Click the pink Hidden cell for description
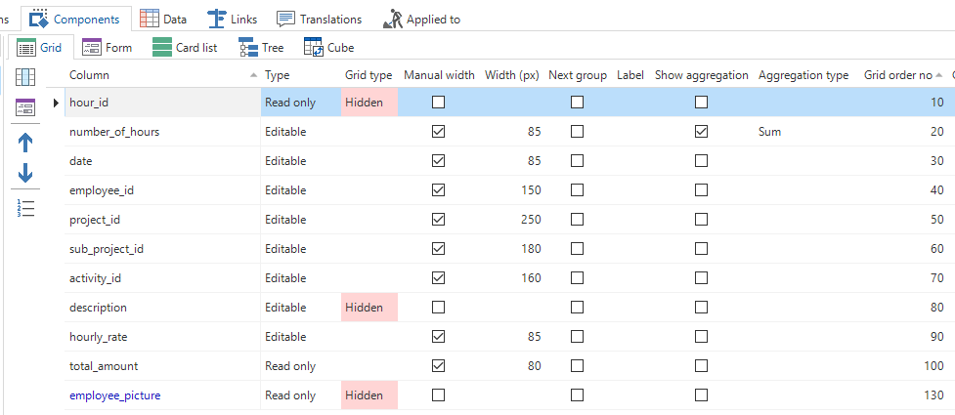Image resolution: width=955 pixels, height=415 pixels. (369, 308)
